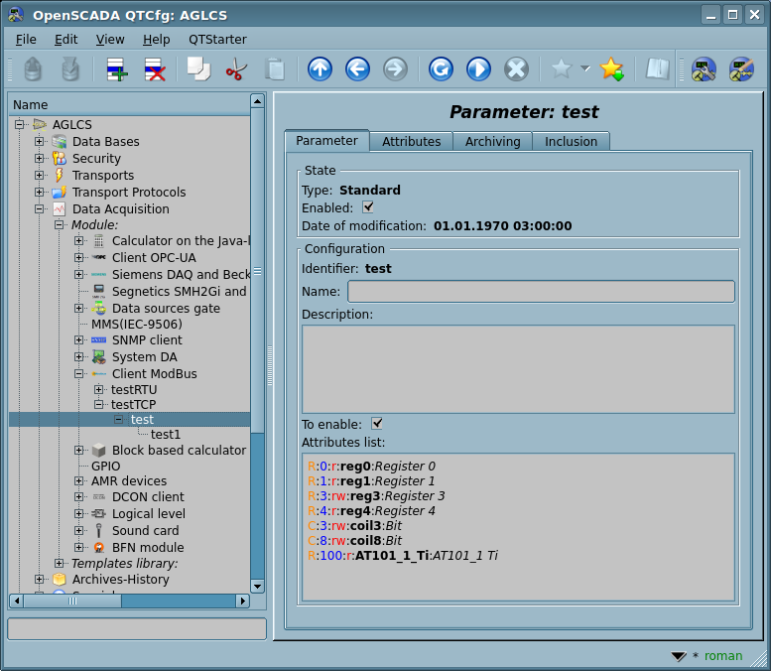771x671 pixels.
Task: Click the scissors cut icon
Action: [236, 69]
